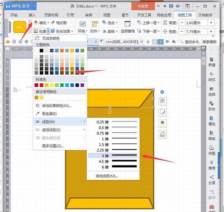The width and height of the screenshot is (224, 212).
Task: Click the blue minus collapse icon beside shape
Action: point(162,92)
